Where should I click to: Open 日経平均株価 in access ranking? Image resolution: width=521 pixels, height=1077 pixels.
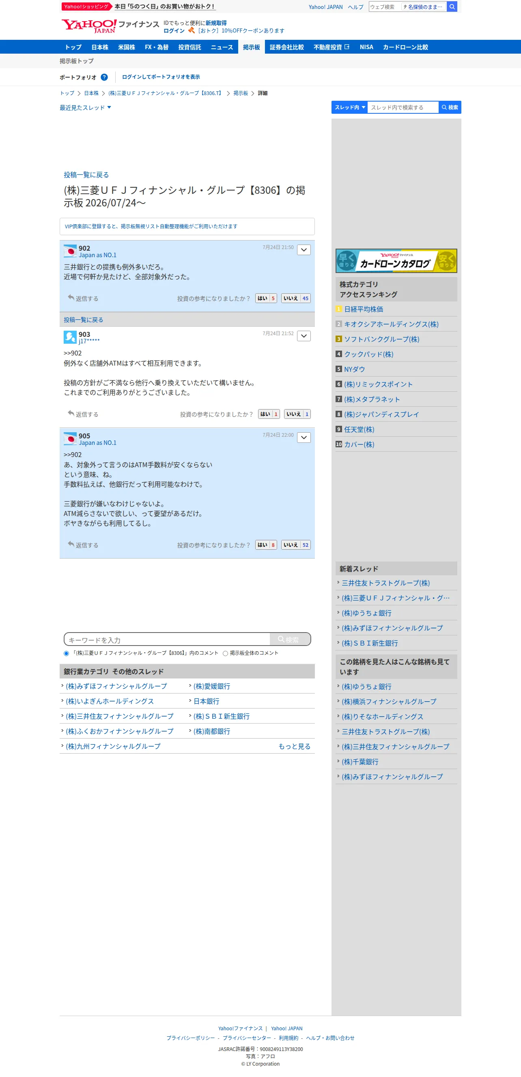[364, 310]
